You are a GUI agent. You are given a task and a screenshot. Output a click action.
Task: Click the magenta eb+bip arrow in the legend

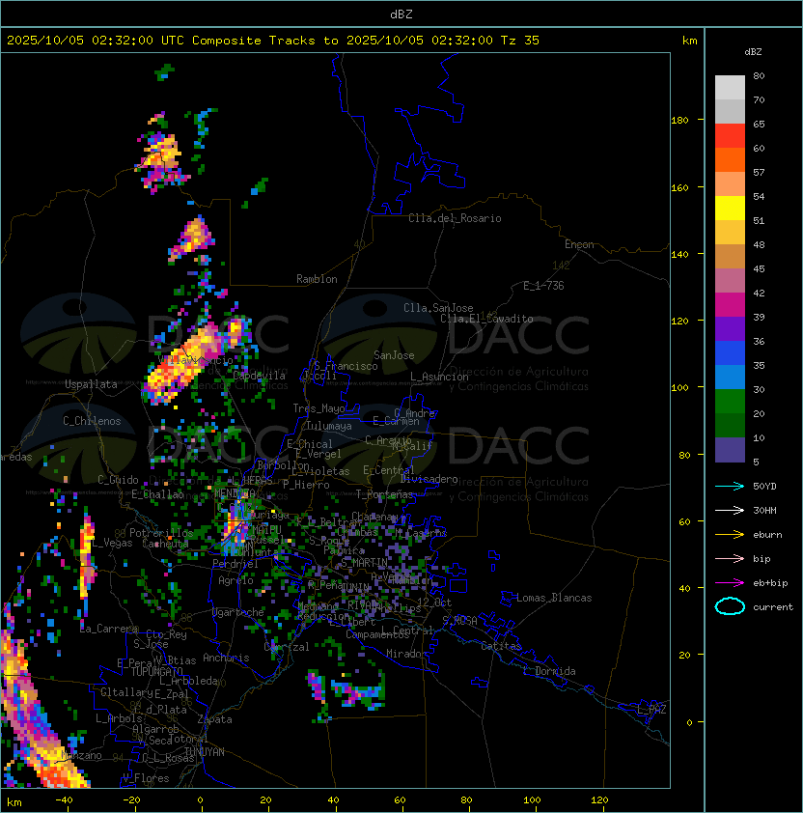click(x=730, y=583)
